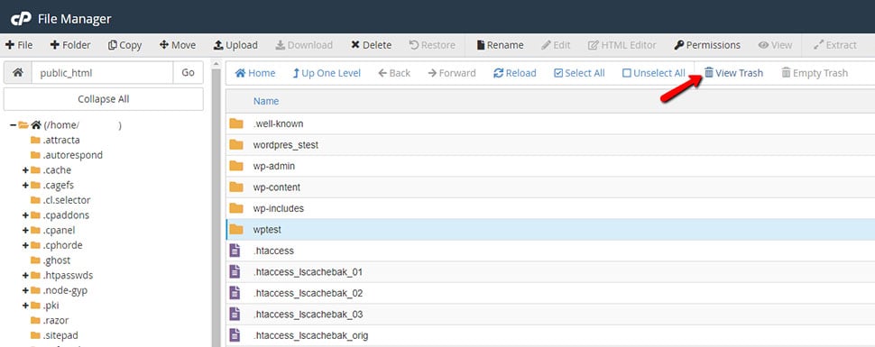Viewport: 875px width, 347px height.
Task: Expand the .cagefs folder in tree
Action: tap(25, 185)
